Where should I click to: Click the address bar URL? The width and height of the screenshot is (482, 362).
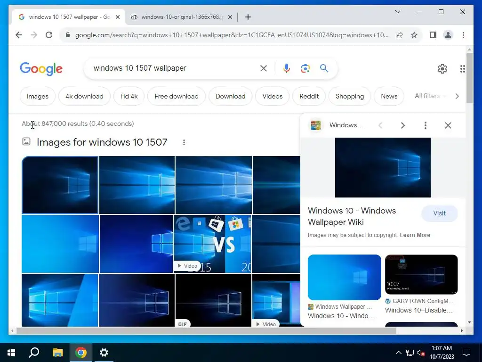[x=232, y=35]
